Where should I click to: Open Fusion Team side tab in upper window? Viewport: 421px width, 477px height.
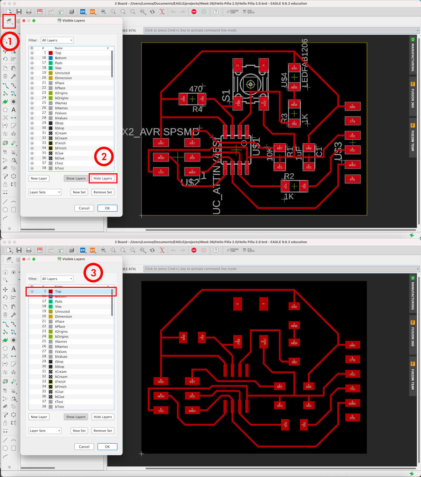(413, 138)
